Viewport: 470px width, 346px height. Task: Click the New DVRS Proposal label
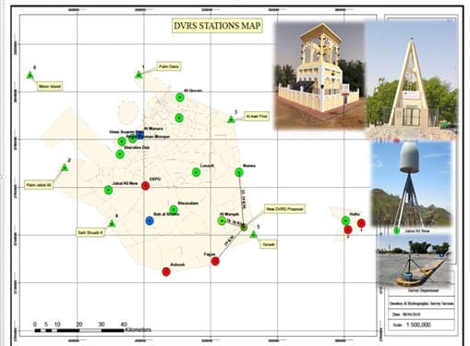tap(284, 209)
